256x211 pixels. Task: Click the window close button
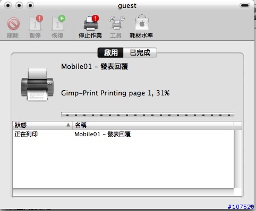point(8,5)
